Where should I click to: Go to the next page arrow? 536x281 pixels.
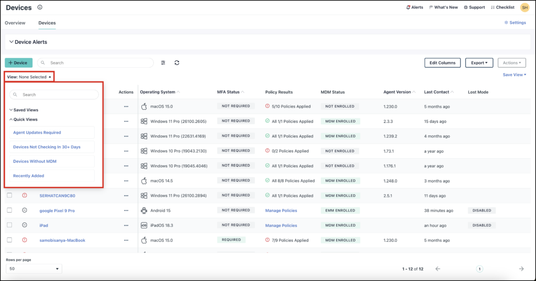pyautogui.click(x=521, y=268)
